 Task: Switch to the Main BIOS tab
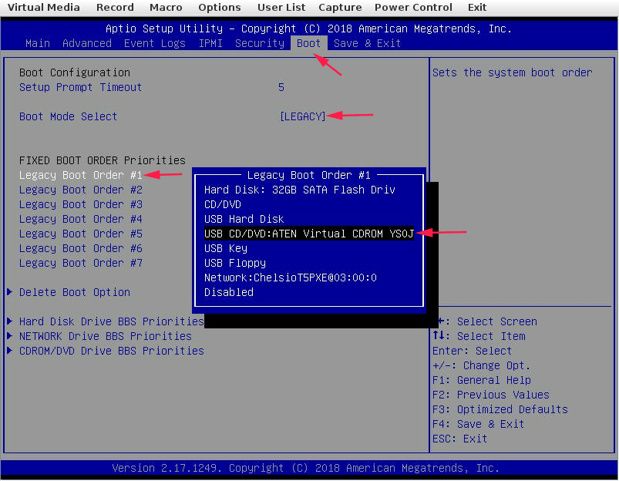point(38,43)
